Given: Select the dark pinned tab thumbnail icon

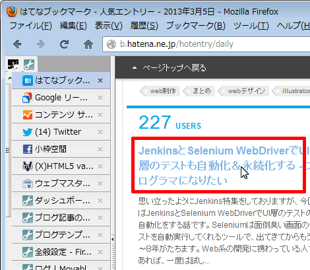Looking at the screenshot, I should (13, 64).
